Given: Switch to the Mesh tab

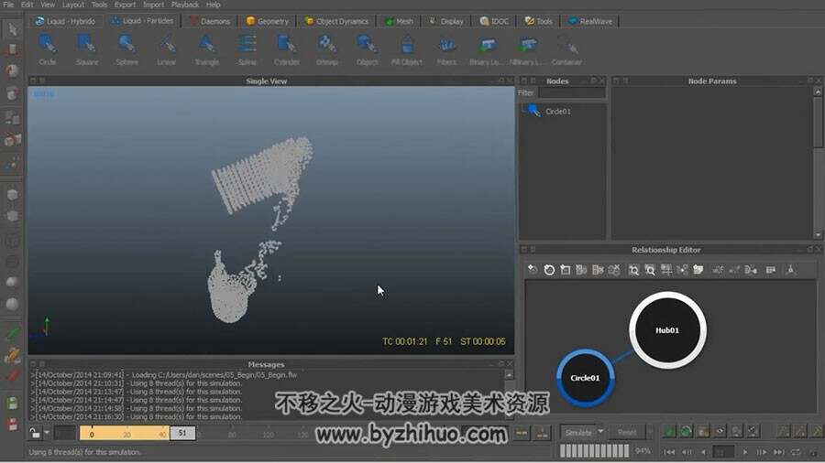Looking at the screenshot, I should pyautogui.click(x=399, y=21).
